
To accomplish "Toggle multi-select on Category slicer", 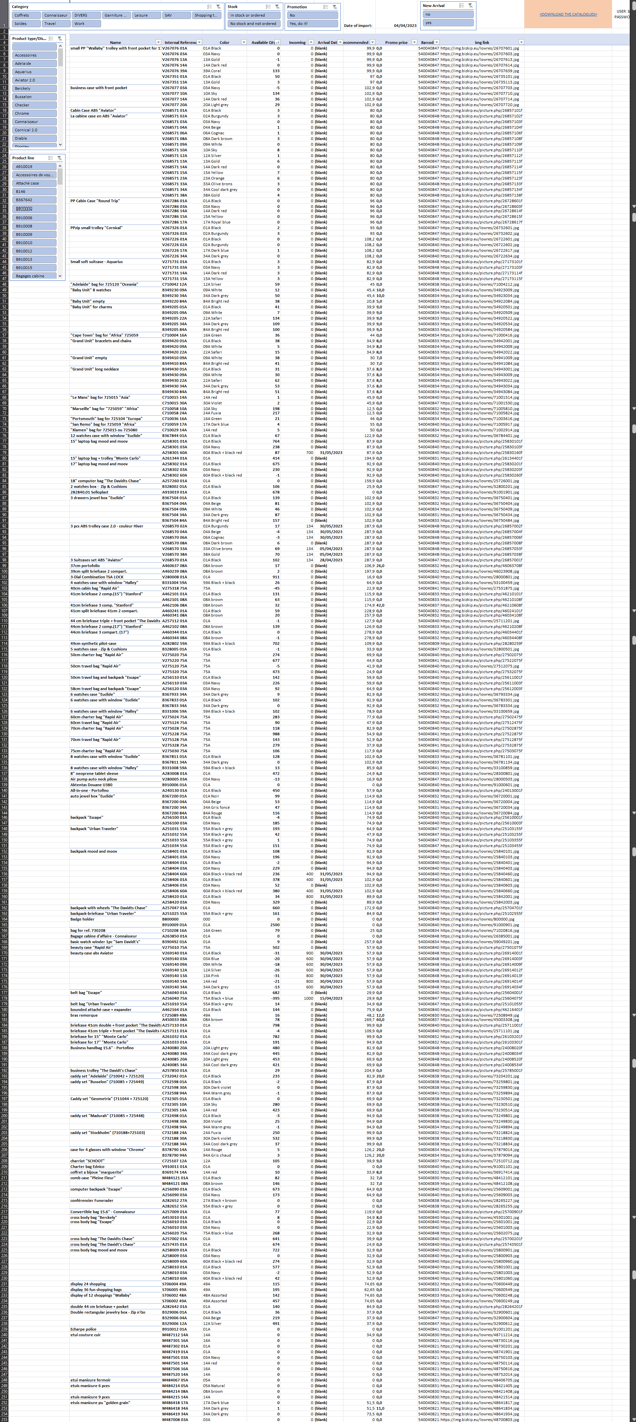I will pyautogui.click(x=209, y=7).
